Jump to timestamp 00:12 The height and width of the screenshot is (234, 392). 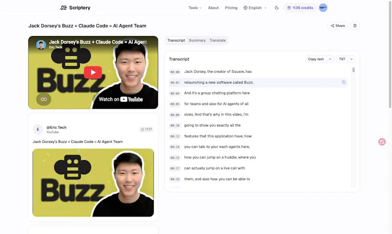coord(175,137)
